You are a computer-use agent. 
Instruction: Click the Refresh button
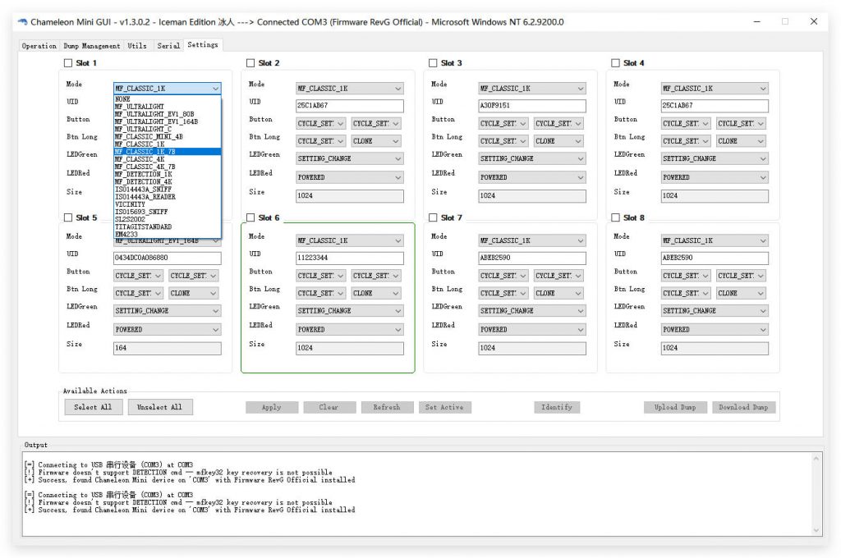pyautogui.click(x=387, y=406)
